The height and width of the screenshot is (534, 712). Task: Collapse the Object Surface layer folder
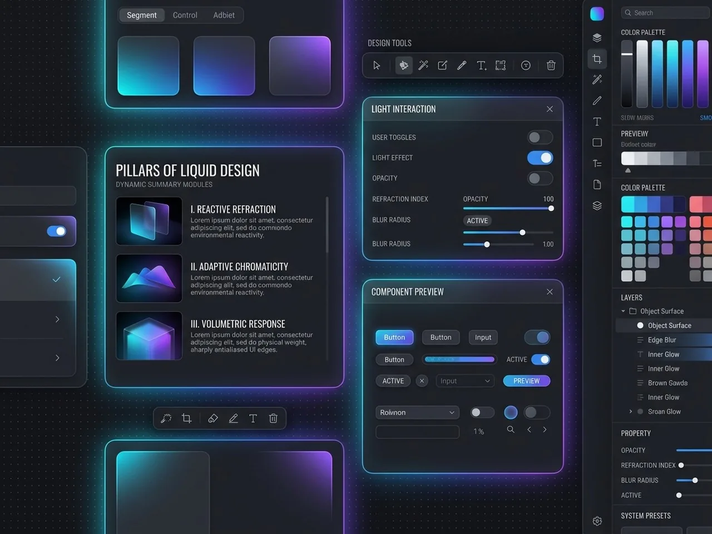[x=623, y=311]
